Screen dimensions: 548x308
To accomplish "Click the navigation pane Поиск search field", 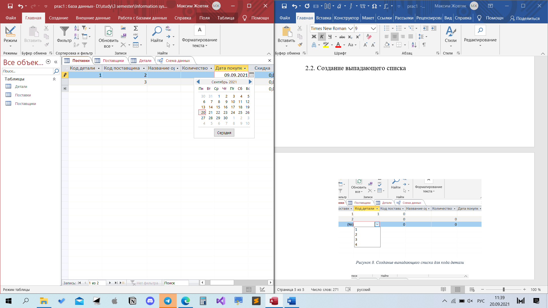I will pyautogui.click(x=27, y=71).
